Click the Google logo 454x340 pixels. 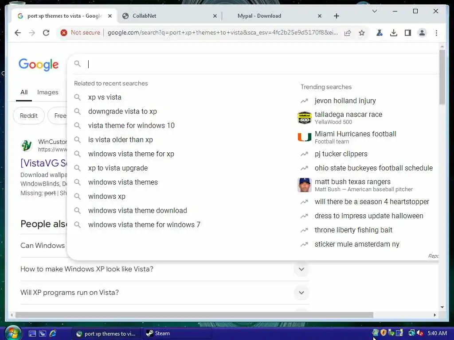tap(39, 65)
